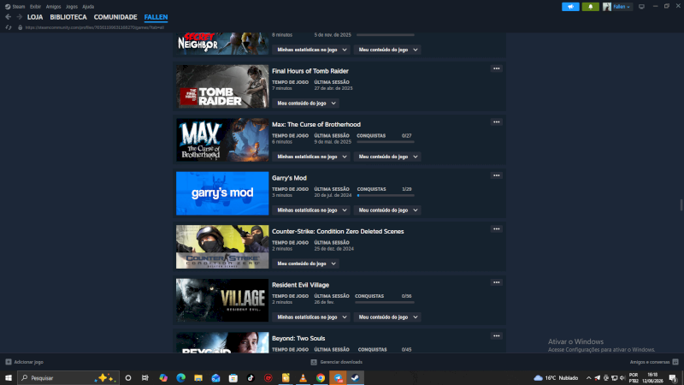Open Task View in the taskbar
Image resolution: width=684 pixels, height=385 pixels.
[145, 377]
